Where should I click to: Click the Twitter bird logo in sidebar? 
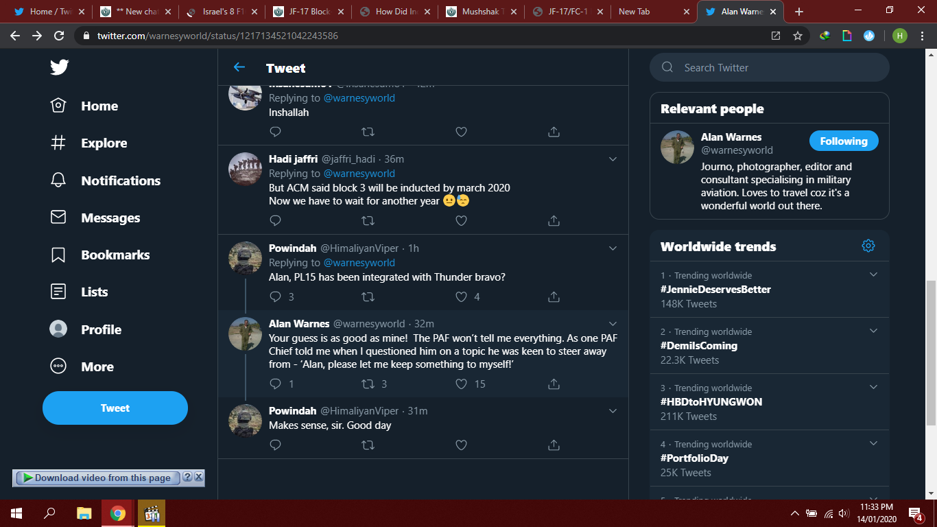[x=59, y=67]
